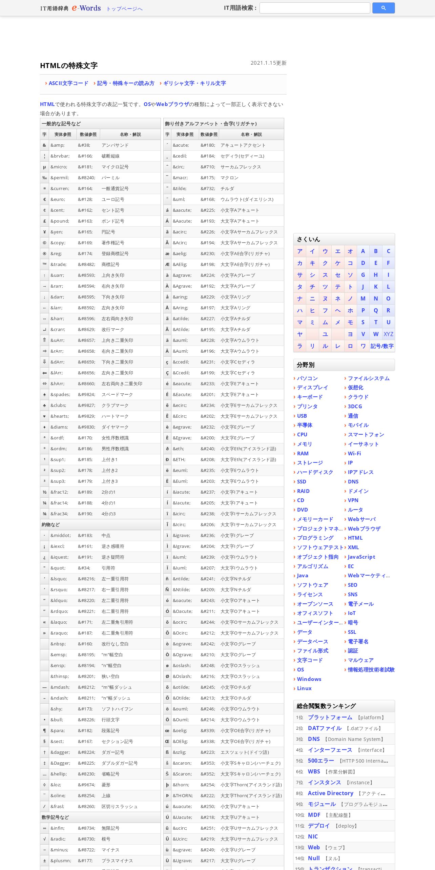Open ranking entry DATファイル
The height and width of the screenshot is (870, 435).
click(x=325, y=728)
